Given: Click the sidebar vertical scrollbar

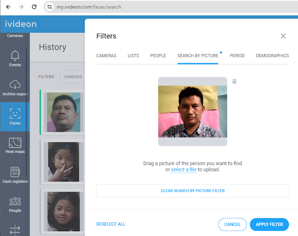Looking at the screenshot, I should click(27, 112).
